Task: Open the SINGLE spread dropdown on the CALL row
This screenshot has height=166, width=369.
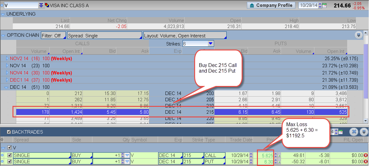Action: (42, 155)
